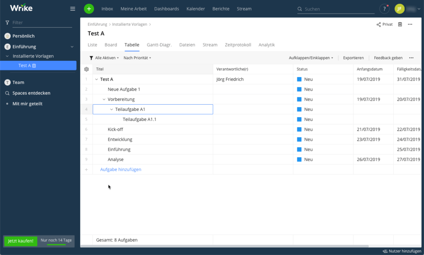
Task: Open the Alle Aktiven filter dropdown
Action: tap(104, 58)
